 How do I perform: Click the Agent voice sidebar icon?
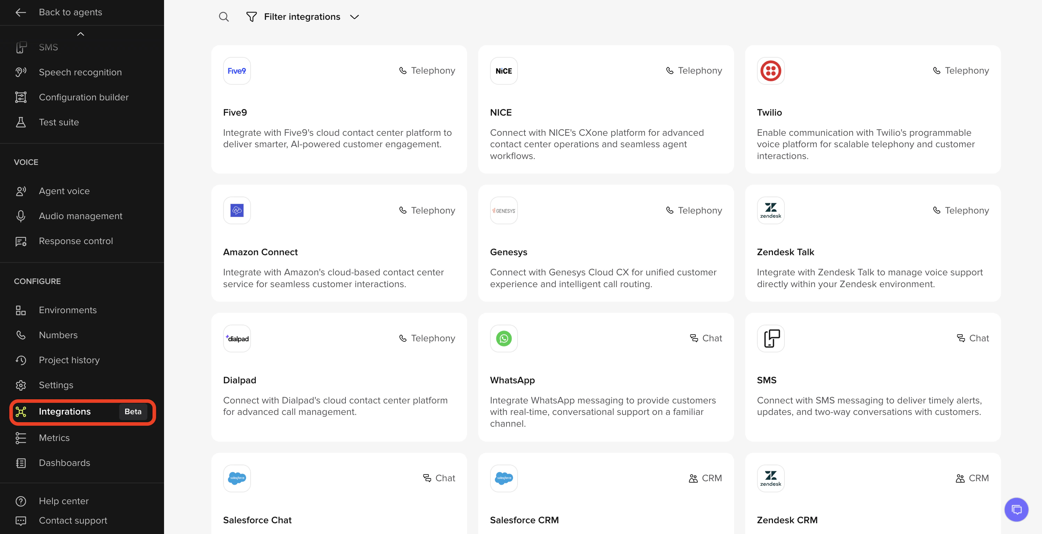point(21,191)
